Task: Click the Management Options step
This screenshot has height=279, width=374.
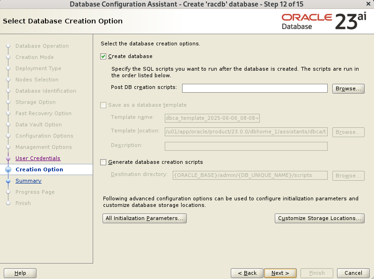Action: pos(44,147)
